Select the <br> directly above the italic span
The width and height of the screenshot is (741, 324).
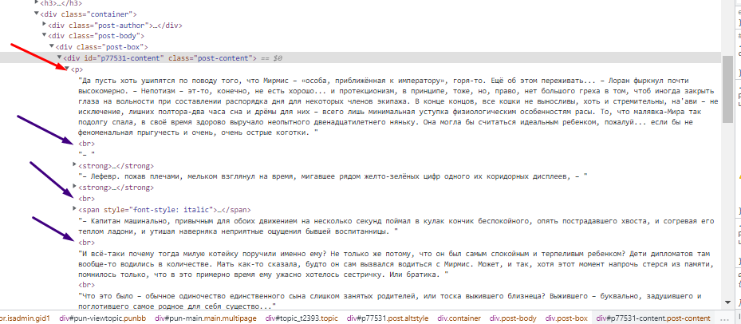pyautogui.click(x=86, y=199)
